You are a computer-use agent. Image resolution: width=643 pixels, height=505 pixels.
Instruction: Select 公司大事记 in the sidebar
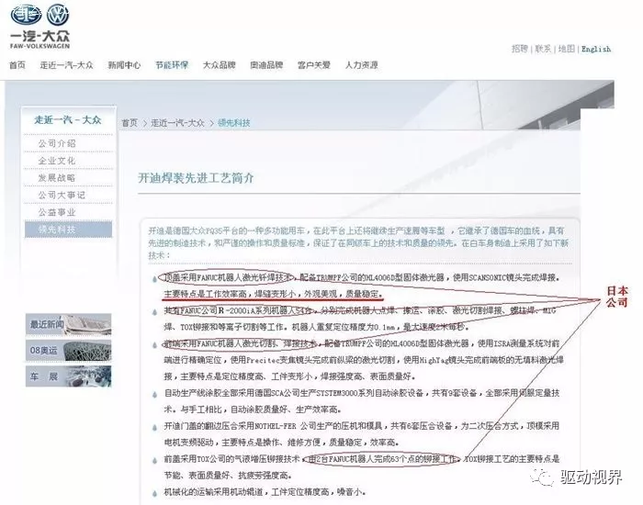coord(61,195)
